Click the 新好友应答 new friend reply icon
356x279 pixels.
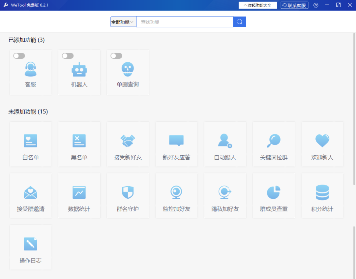click(x=176, y=144)
